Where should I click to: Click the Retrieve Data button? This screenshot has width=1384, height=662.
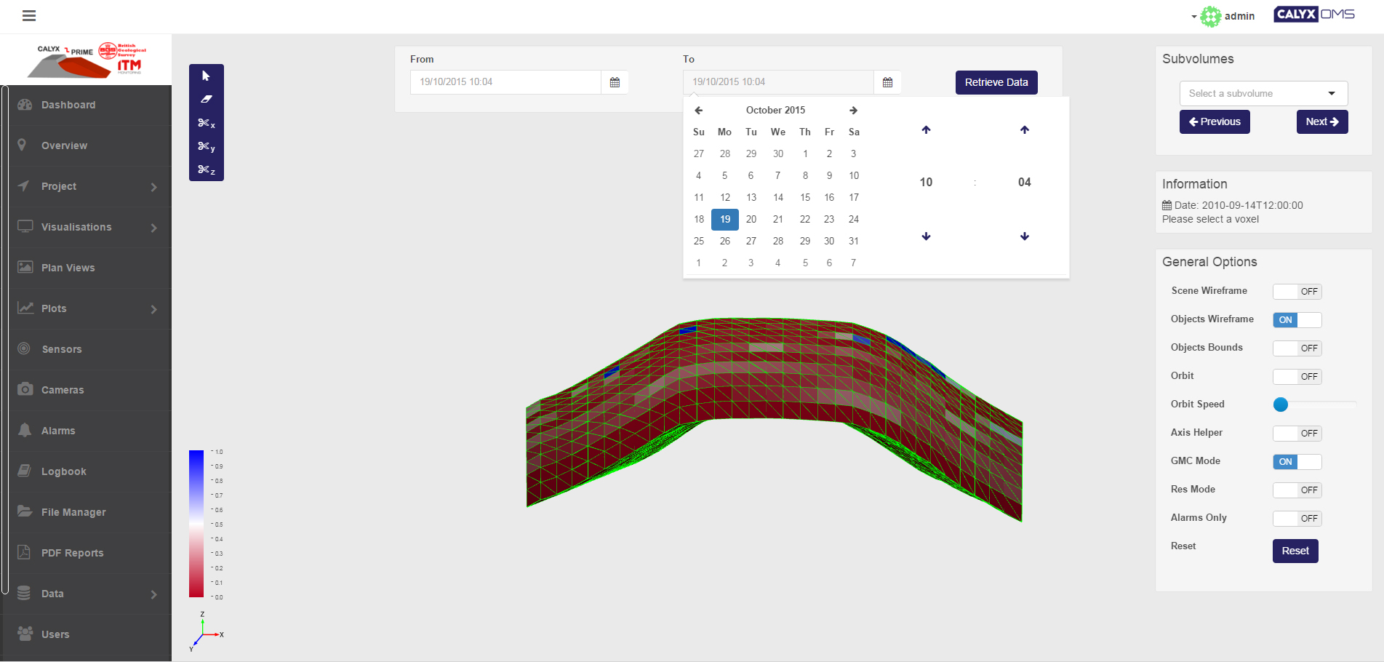point(996,82)
